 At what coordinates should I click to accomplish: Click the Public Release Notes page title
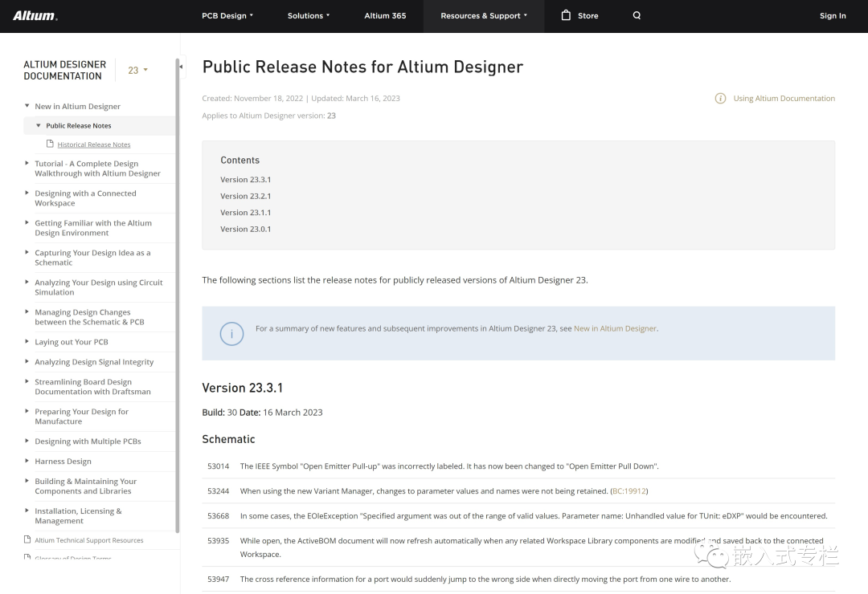362,67
